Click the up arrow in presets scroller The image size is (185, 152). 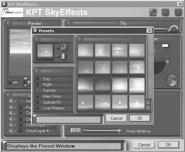coord(148,103)
